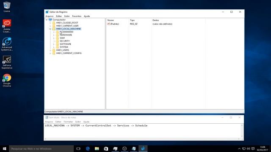Click the Registry Editor title bar icon
This screenshot has width=271, height=152.
pos(47,12)
